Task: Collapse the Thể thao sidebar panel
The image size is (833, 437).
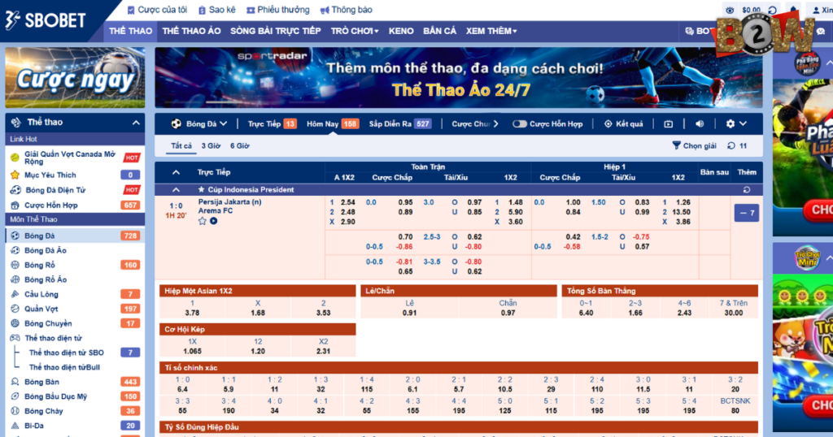Action: pos(136,123)
